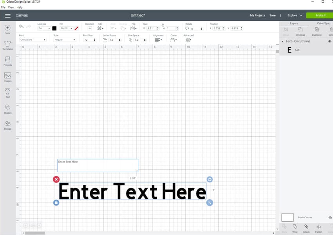The width and height of the screenshot is (333, 235).
Task: Click the lock handle on text selection
Action: pos(56,203)
